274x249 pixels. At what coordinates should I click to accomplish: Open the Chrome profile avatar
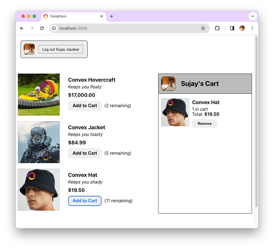click(242, 28)
